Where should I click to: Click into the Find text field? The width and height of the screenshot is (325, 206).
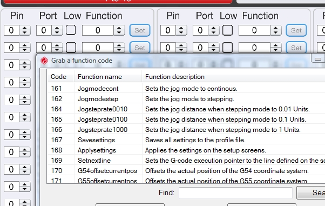click(x=236, y=193)
